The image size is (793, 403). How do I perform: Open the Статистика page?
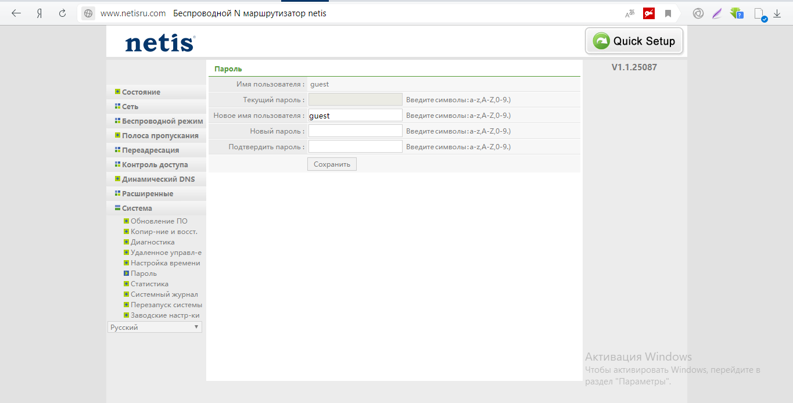click(149, 284)
